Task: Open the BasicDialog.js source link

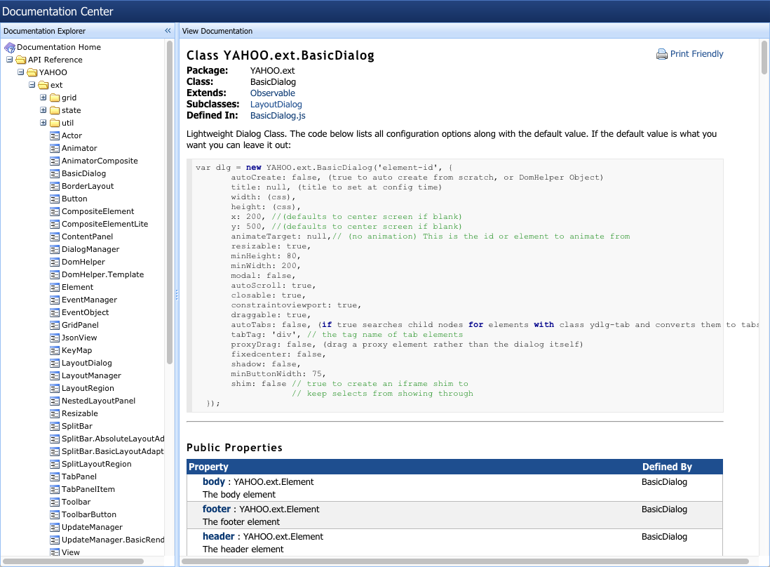Action: click(278, 116)
